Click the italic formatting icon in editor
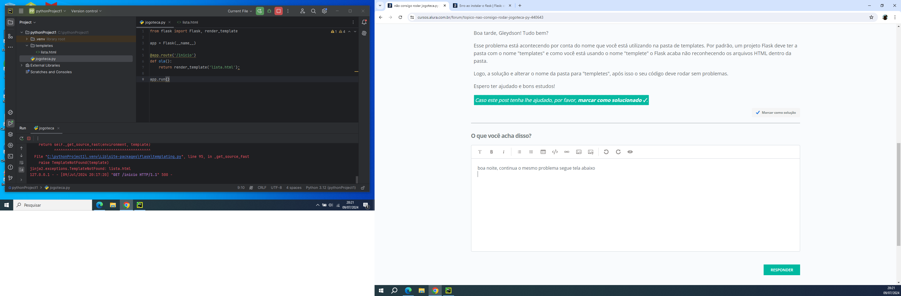The height and width of the screenshot is (296, 901). pos(503,152)
